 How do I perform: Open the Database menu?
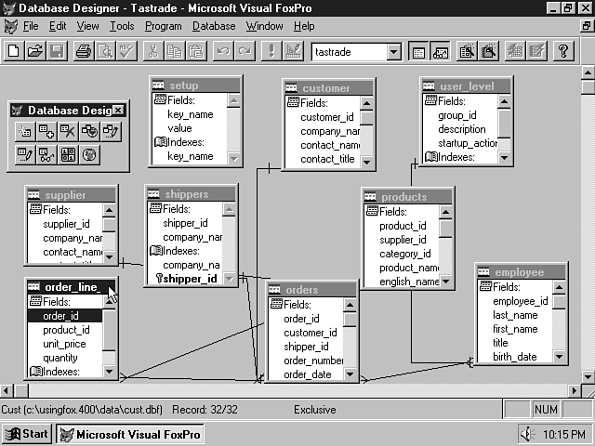point(214,26)
